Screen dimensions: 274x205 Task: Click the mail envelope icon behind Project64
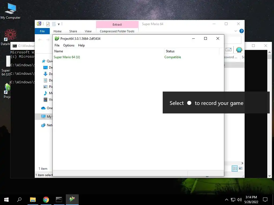(x=229, y=50)
